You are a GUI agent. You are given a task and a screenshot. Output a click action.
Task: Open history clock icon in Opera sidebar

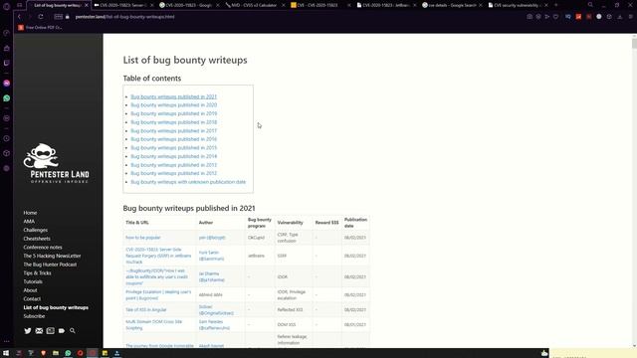coord(7,138)
